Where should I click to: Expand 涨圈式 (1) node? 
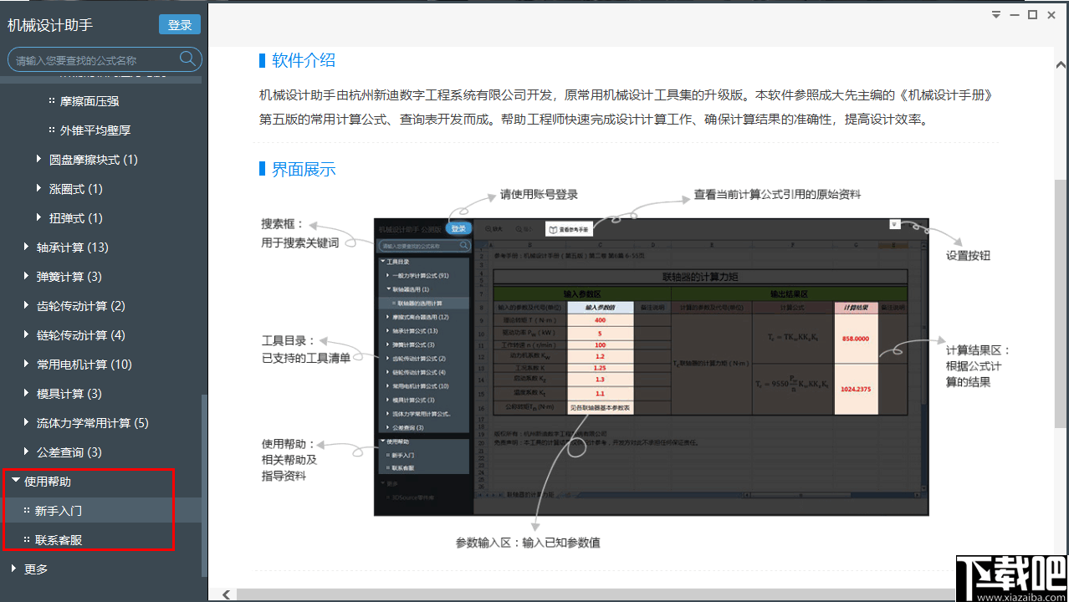pos(39,188)
